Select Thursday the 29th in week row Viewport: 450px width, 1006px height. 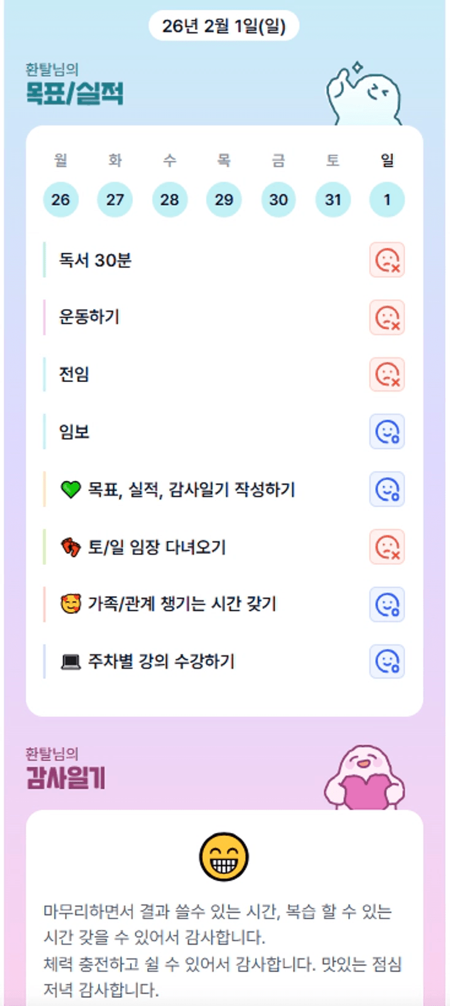point(224,200)
